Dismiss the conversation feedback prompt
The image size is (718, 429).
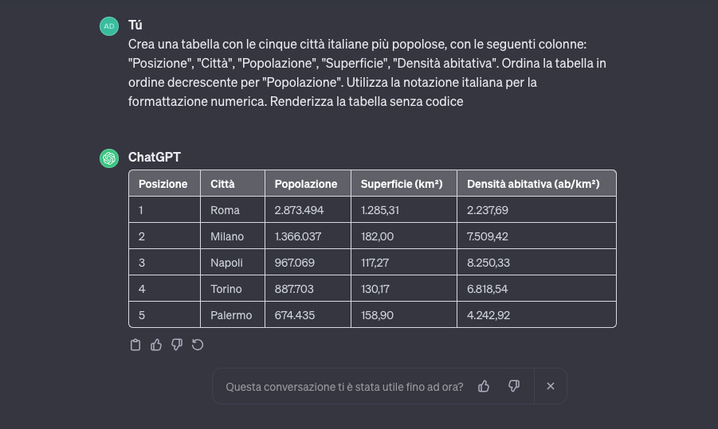click(x=551, y=386)
